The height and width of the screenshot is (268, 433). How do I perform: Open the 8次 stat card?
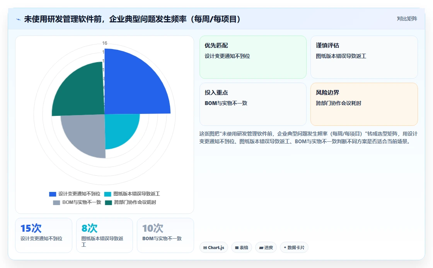point(104,235)
